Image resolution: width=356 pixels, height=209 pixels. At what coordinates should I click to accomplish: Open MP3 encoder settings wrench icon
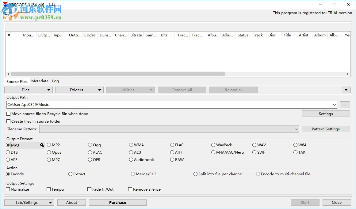point(42,145)
